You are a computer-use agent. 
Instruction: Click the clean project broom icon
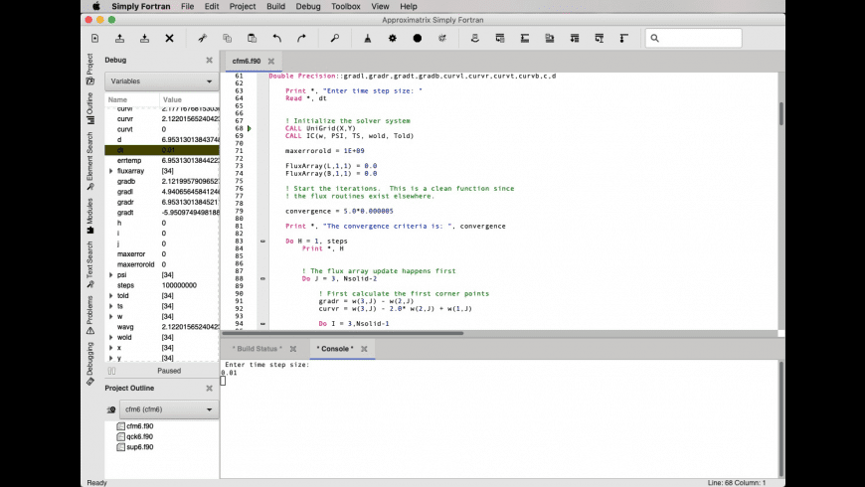368,38
